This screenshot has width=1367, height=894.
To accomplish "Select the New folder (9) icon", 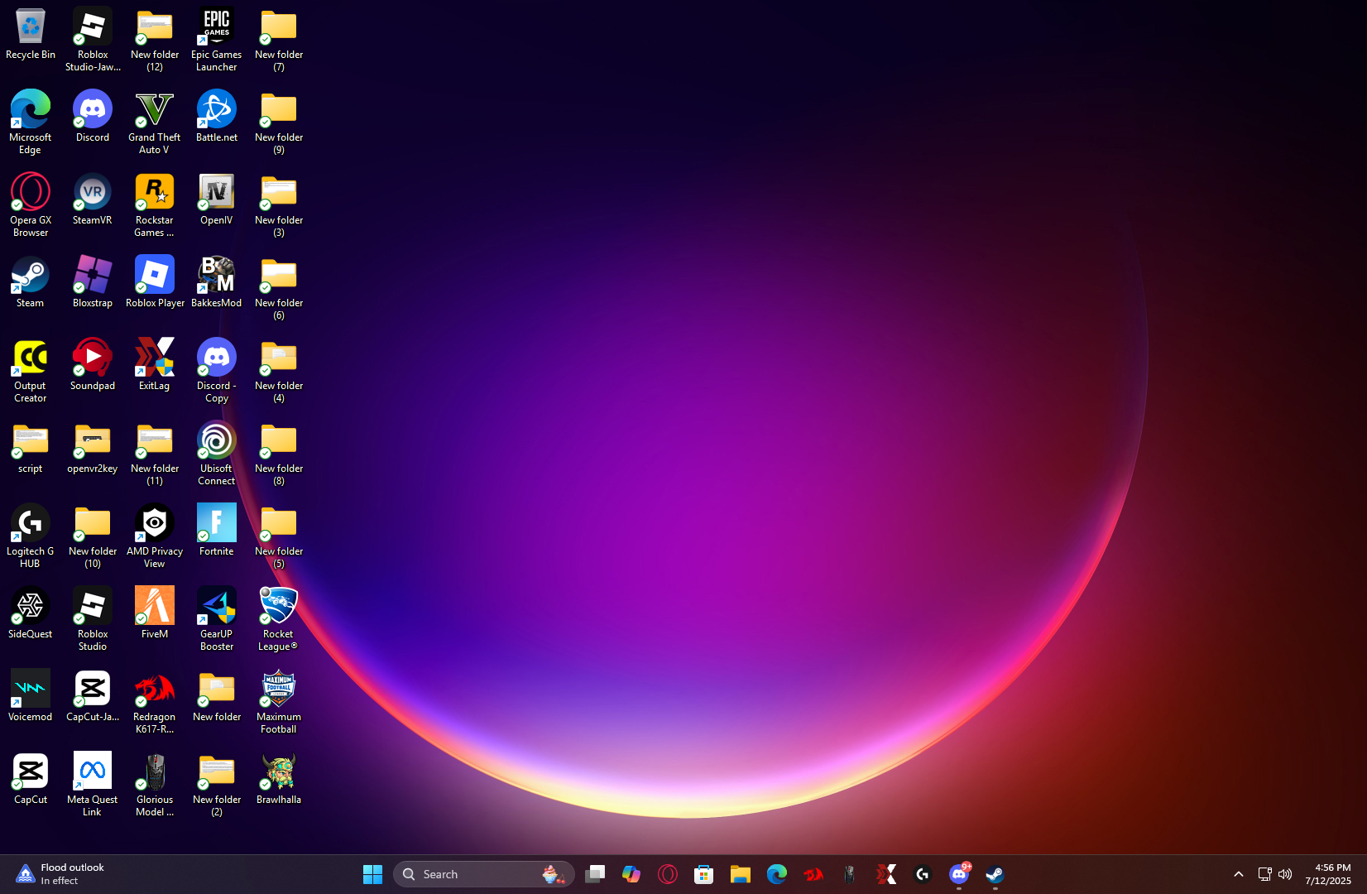I will point(279,123).
